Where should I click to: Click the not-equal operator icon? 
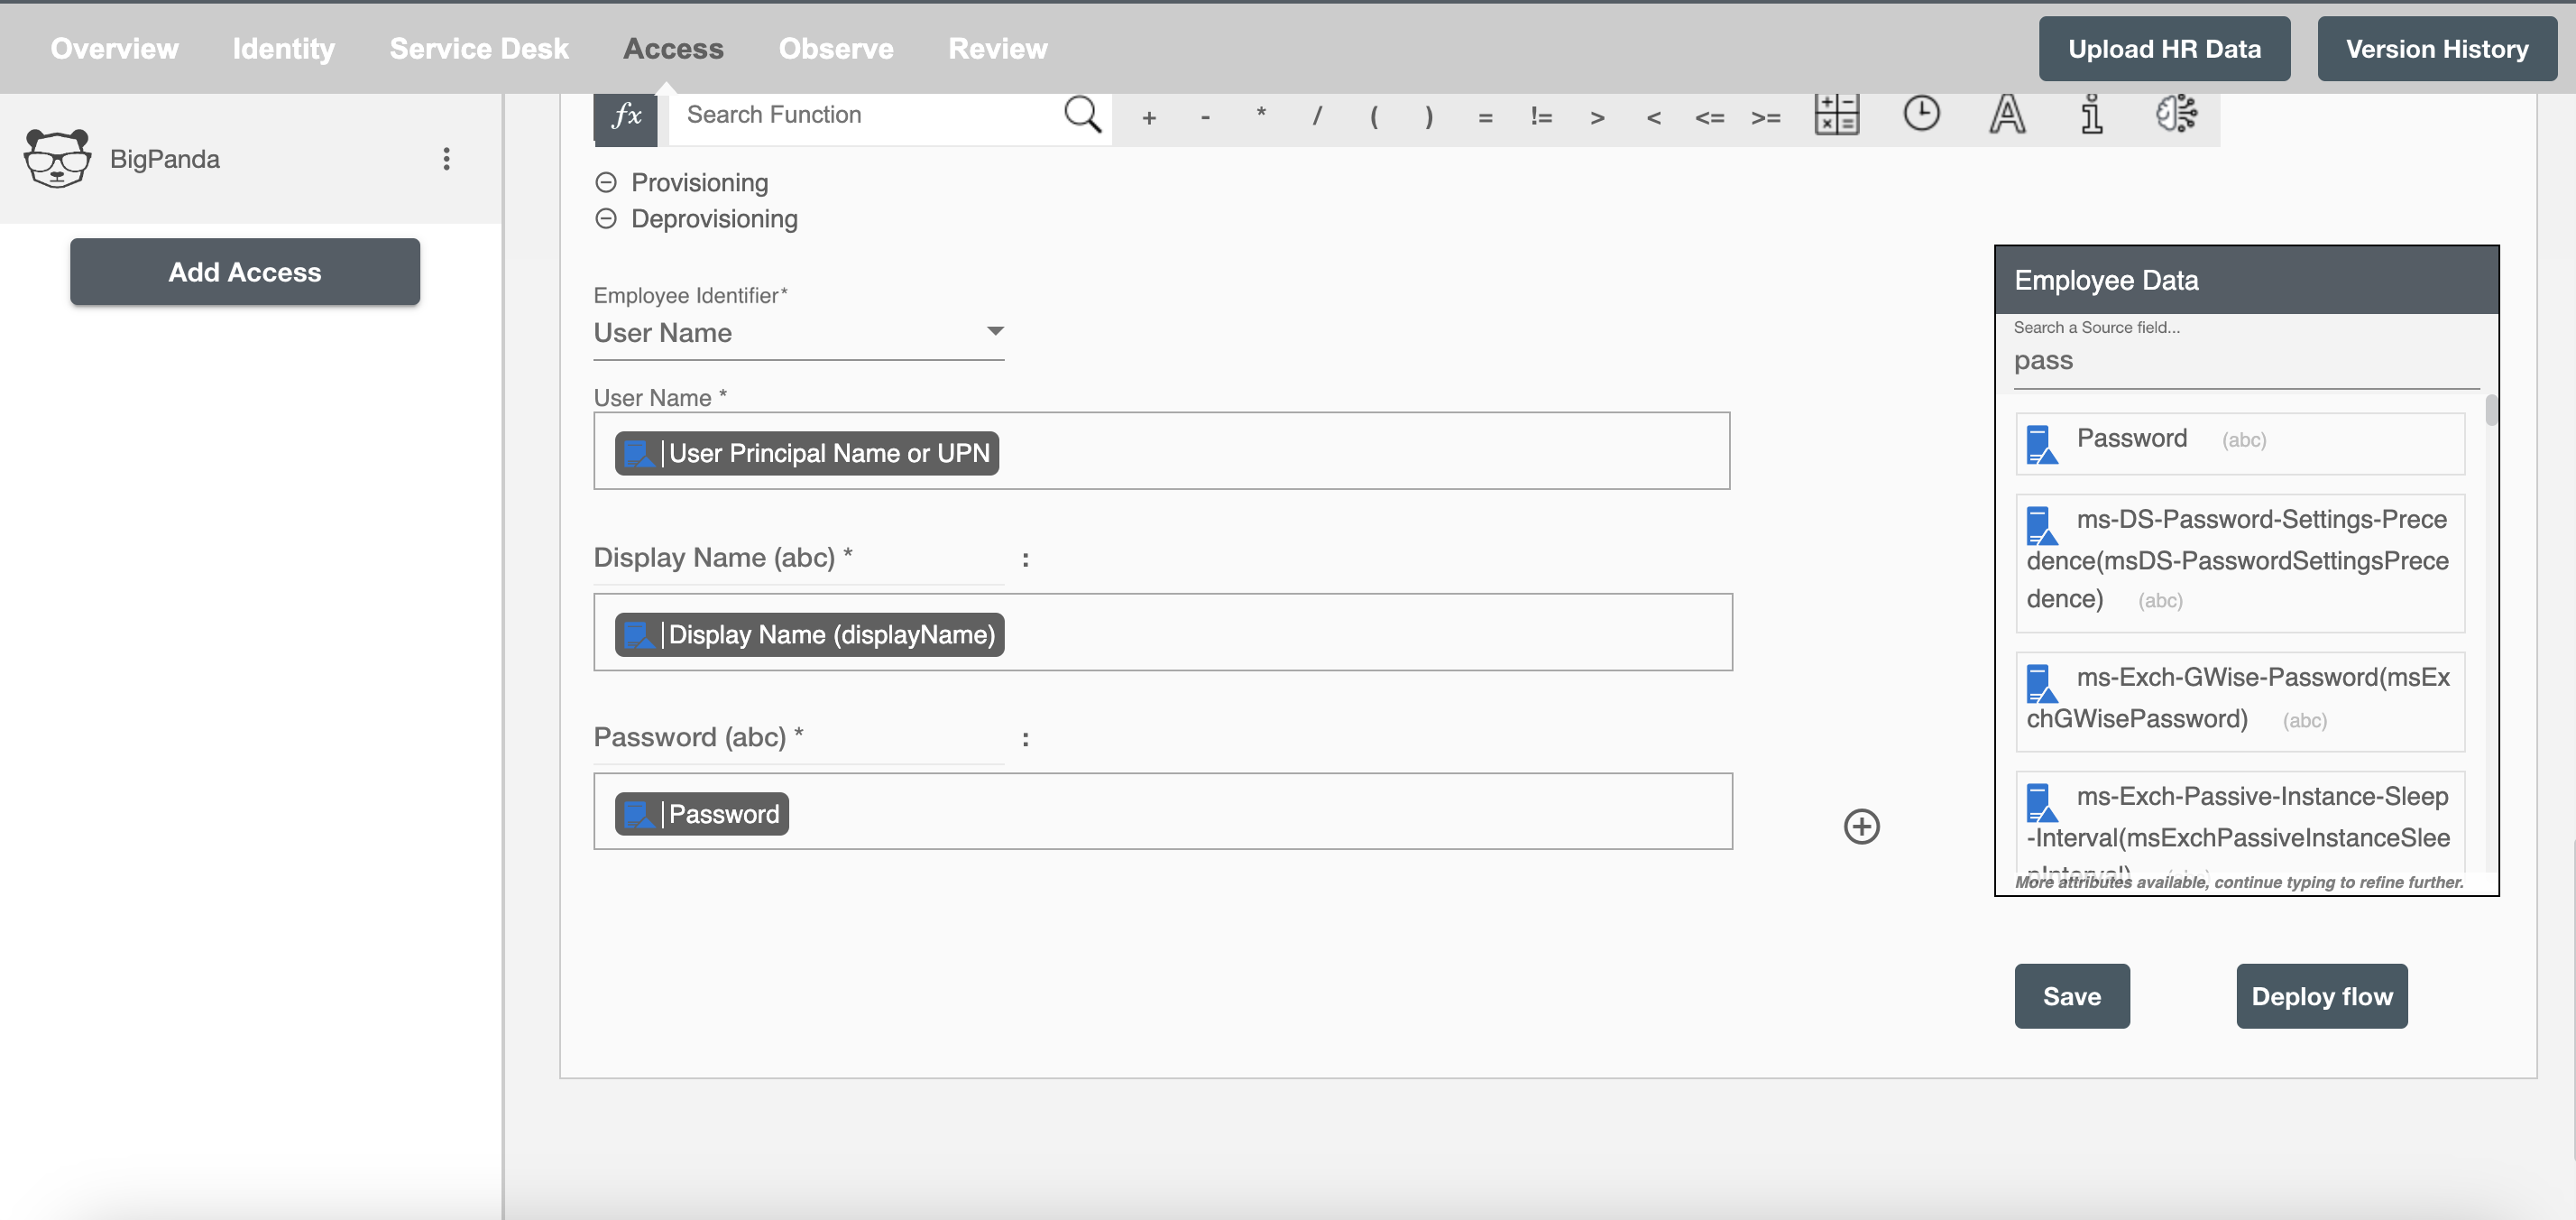1540,116
